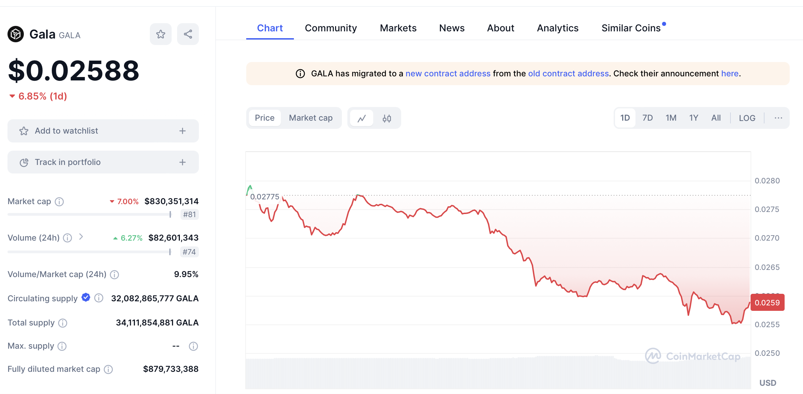The height and width of the screenshot is (394, 803).
Task: Open the new contract address link
Action: click(x=448, y=74)
